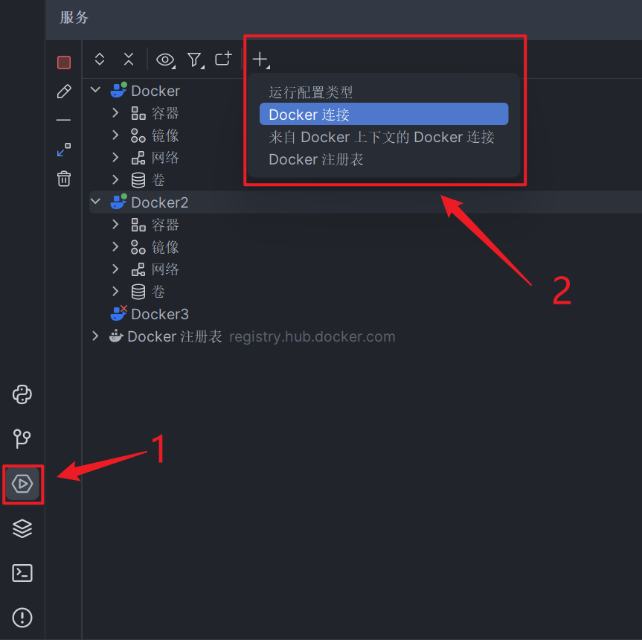
Task: Open the eye view options
Action: [x=165, y=60]
